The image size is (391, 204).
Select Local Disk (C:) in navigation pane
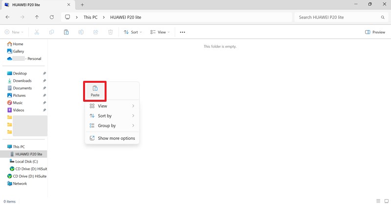click(27, 161)
